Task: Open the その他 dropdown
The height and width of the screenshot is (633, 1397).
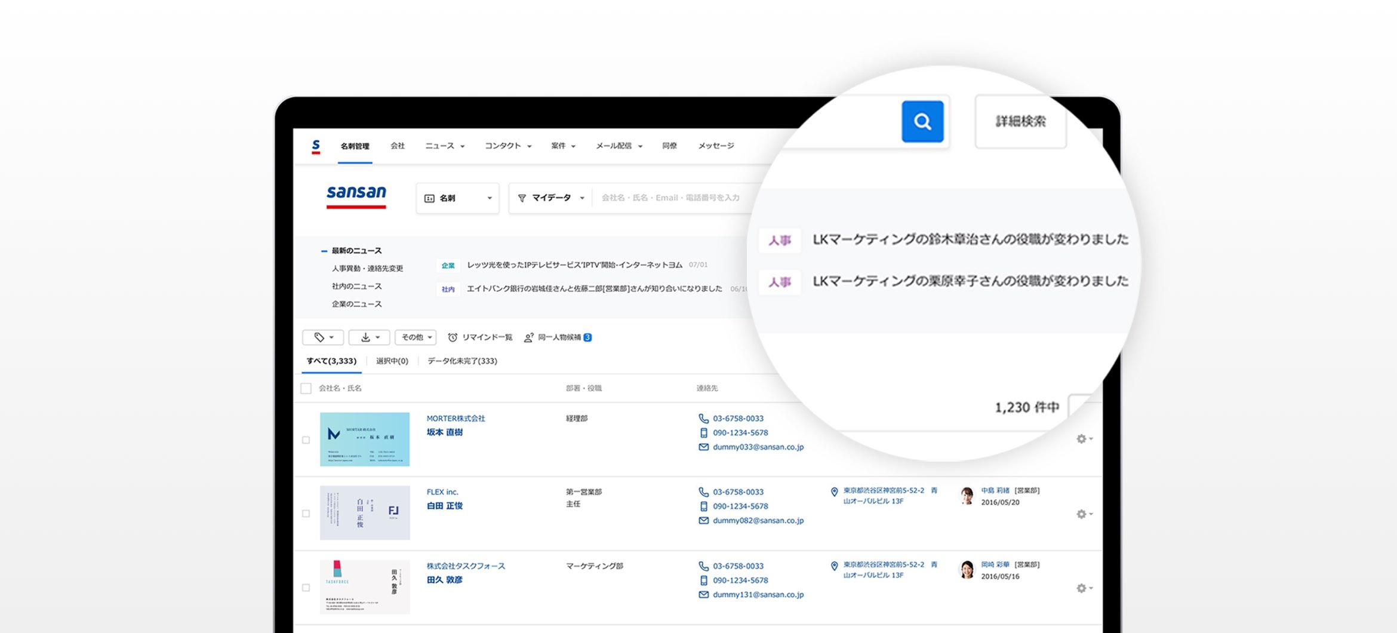Action: 416,337
